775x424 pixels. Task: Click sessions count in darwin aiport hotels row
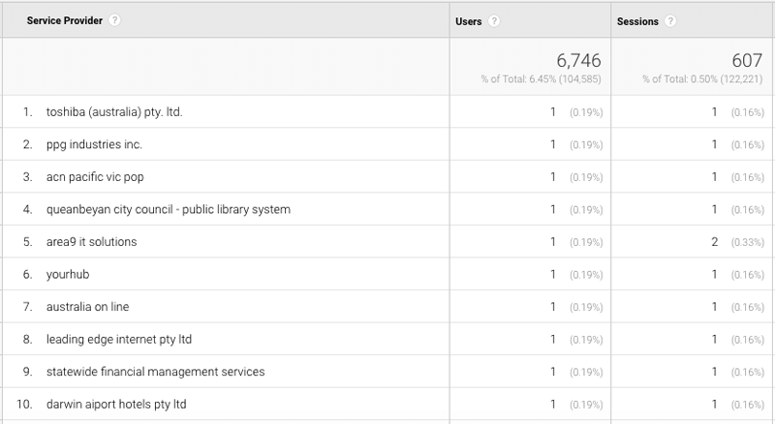pyautogui.click(x=714, y=405)
